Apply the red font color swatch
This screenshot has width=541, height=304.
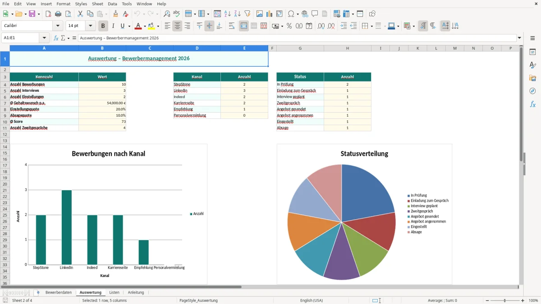(x=138, y=26)
